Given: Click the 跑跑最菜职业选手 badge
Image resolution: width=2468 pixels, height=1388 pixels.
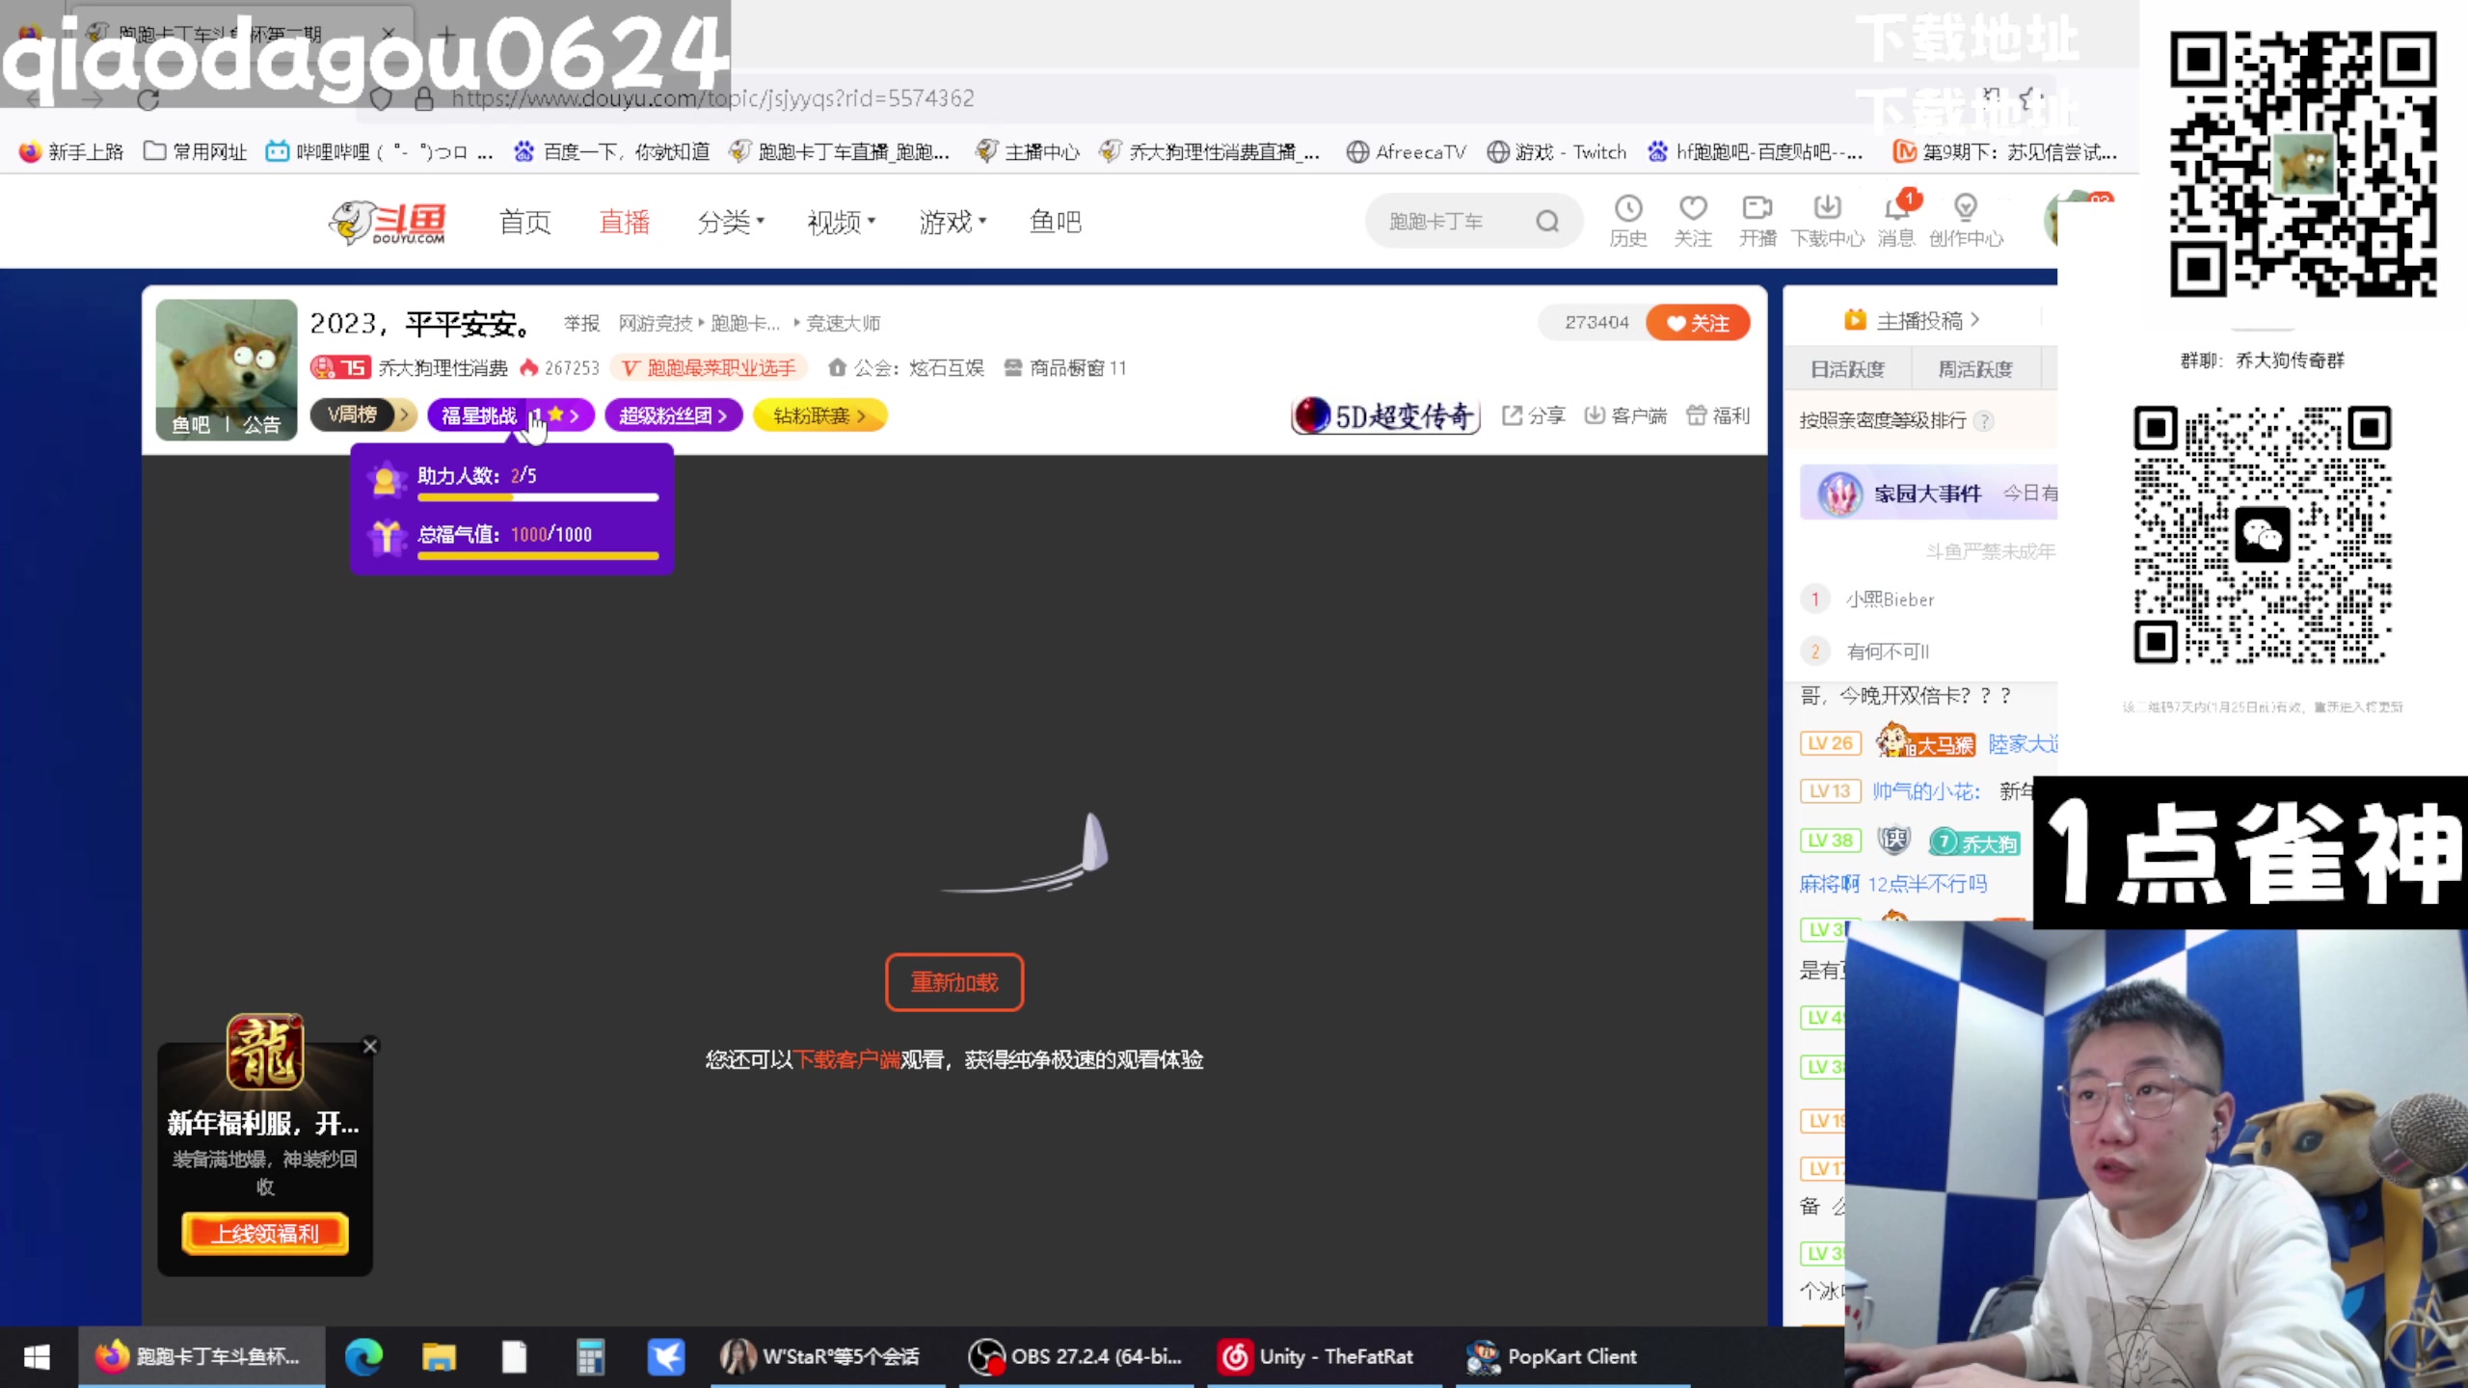Looking at the screenshot, I should 709,368.
